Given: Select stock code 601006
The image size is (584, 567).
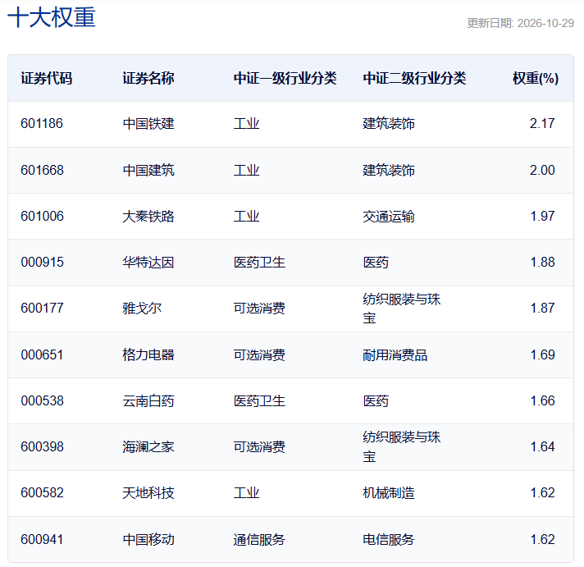Looking at the screenshot, I should [42, 216].
